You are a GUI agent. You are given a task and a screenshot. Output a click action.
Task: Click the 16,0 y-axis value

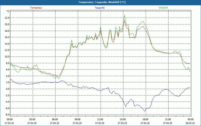(7, 37)
